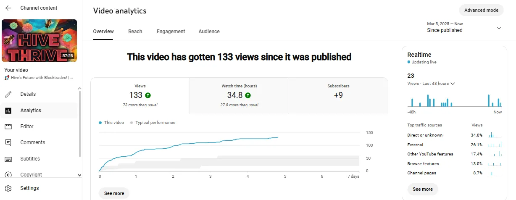
Task: Click the 13.0% traffic value
Action: pyautogui.click(x=477, y=164)
